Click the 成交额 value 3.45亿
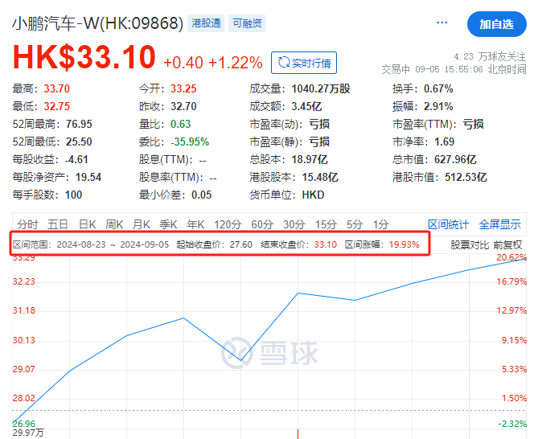 pyautogui.click(x=306, y=107)
